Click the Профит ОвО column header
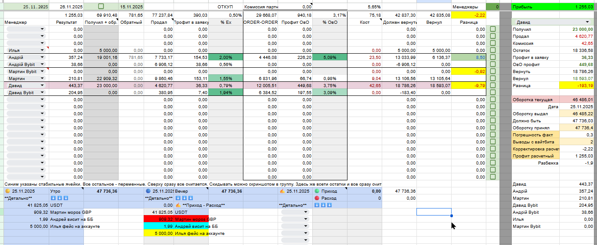Viewport: 597px width, 245px height. tap(295, 22)
